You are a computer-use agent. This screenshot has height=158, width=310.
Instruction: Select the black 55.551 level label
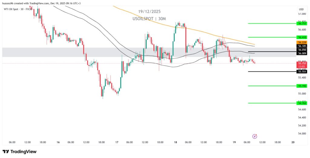302,71
